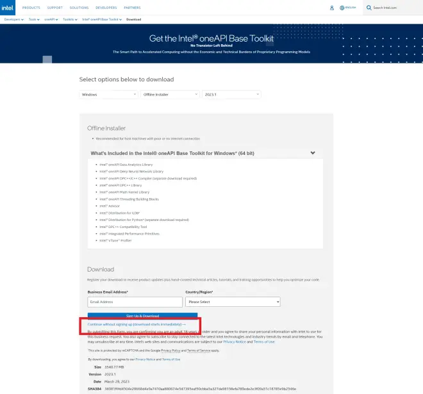423x394 pixels.
Task: Expand Intel oneAPI Base Toolkit breadcrumb
Action: 102,19
